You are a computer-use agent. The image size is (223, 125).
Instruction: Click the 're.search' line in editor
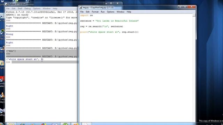pos(101,26)
